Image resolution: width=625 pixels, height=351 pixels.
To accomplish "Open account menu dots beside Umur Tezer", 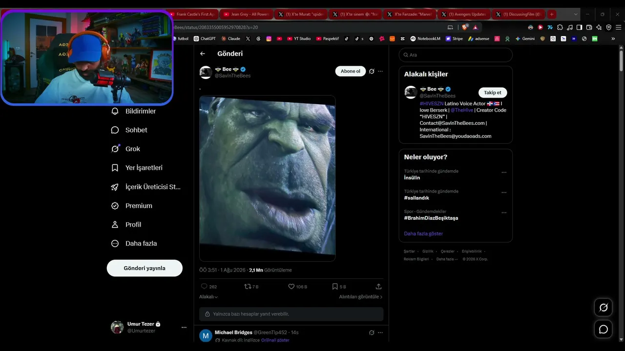I will (x=184, y=328).
